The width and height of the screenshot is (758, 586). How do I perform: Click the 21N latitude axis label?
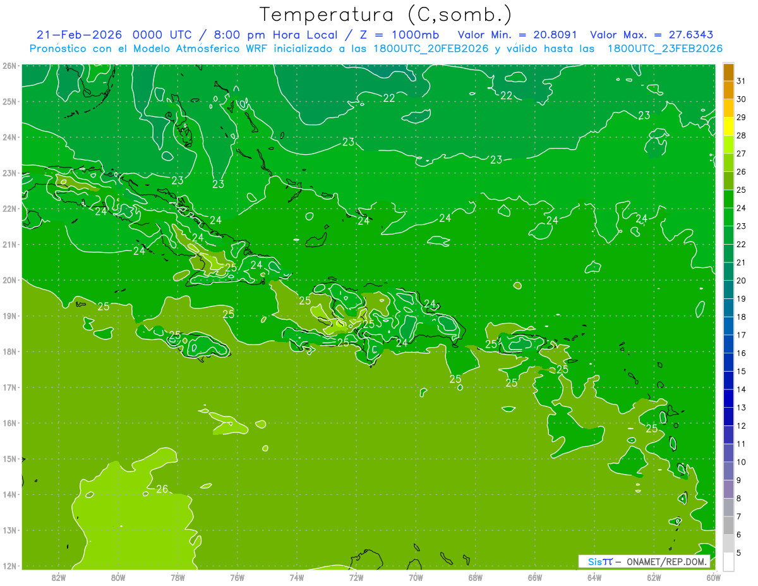point(9,245)
